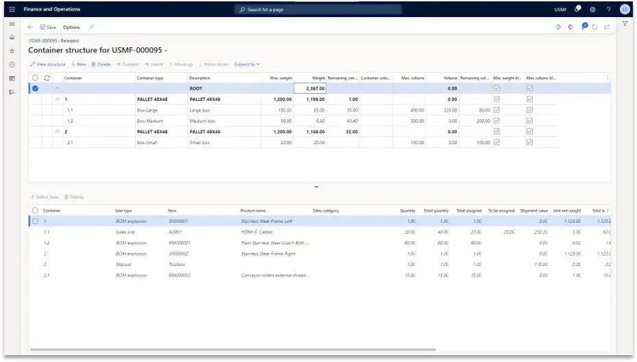The width and height of the screenshot is (637, 362).
Task: Click the RM000002 item cell
Action: pyautogui.click(x=179, y=276)
